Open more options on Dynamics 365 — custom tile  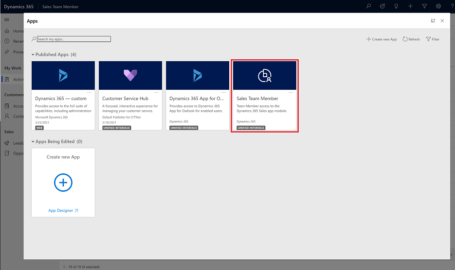tap(90, 93)
